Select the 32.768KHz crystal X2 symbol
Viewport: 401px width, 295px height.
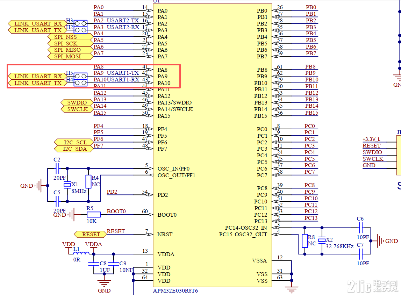(322, 240)
